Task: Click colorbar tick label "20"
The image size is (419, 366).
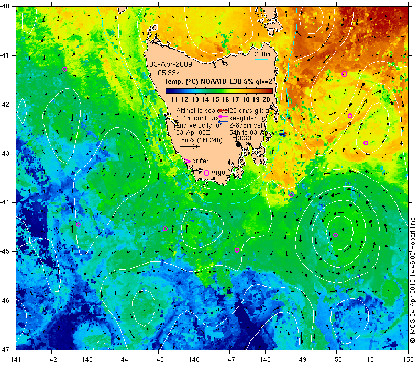Action: [x=266, y=100]
